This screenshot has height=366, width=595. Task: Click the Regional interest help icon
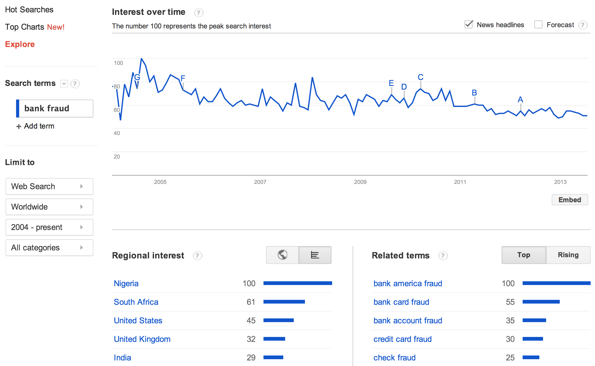197,256
